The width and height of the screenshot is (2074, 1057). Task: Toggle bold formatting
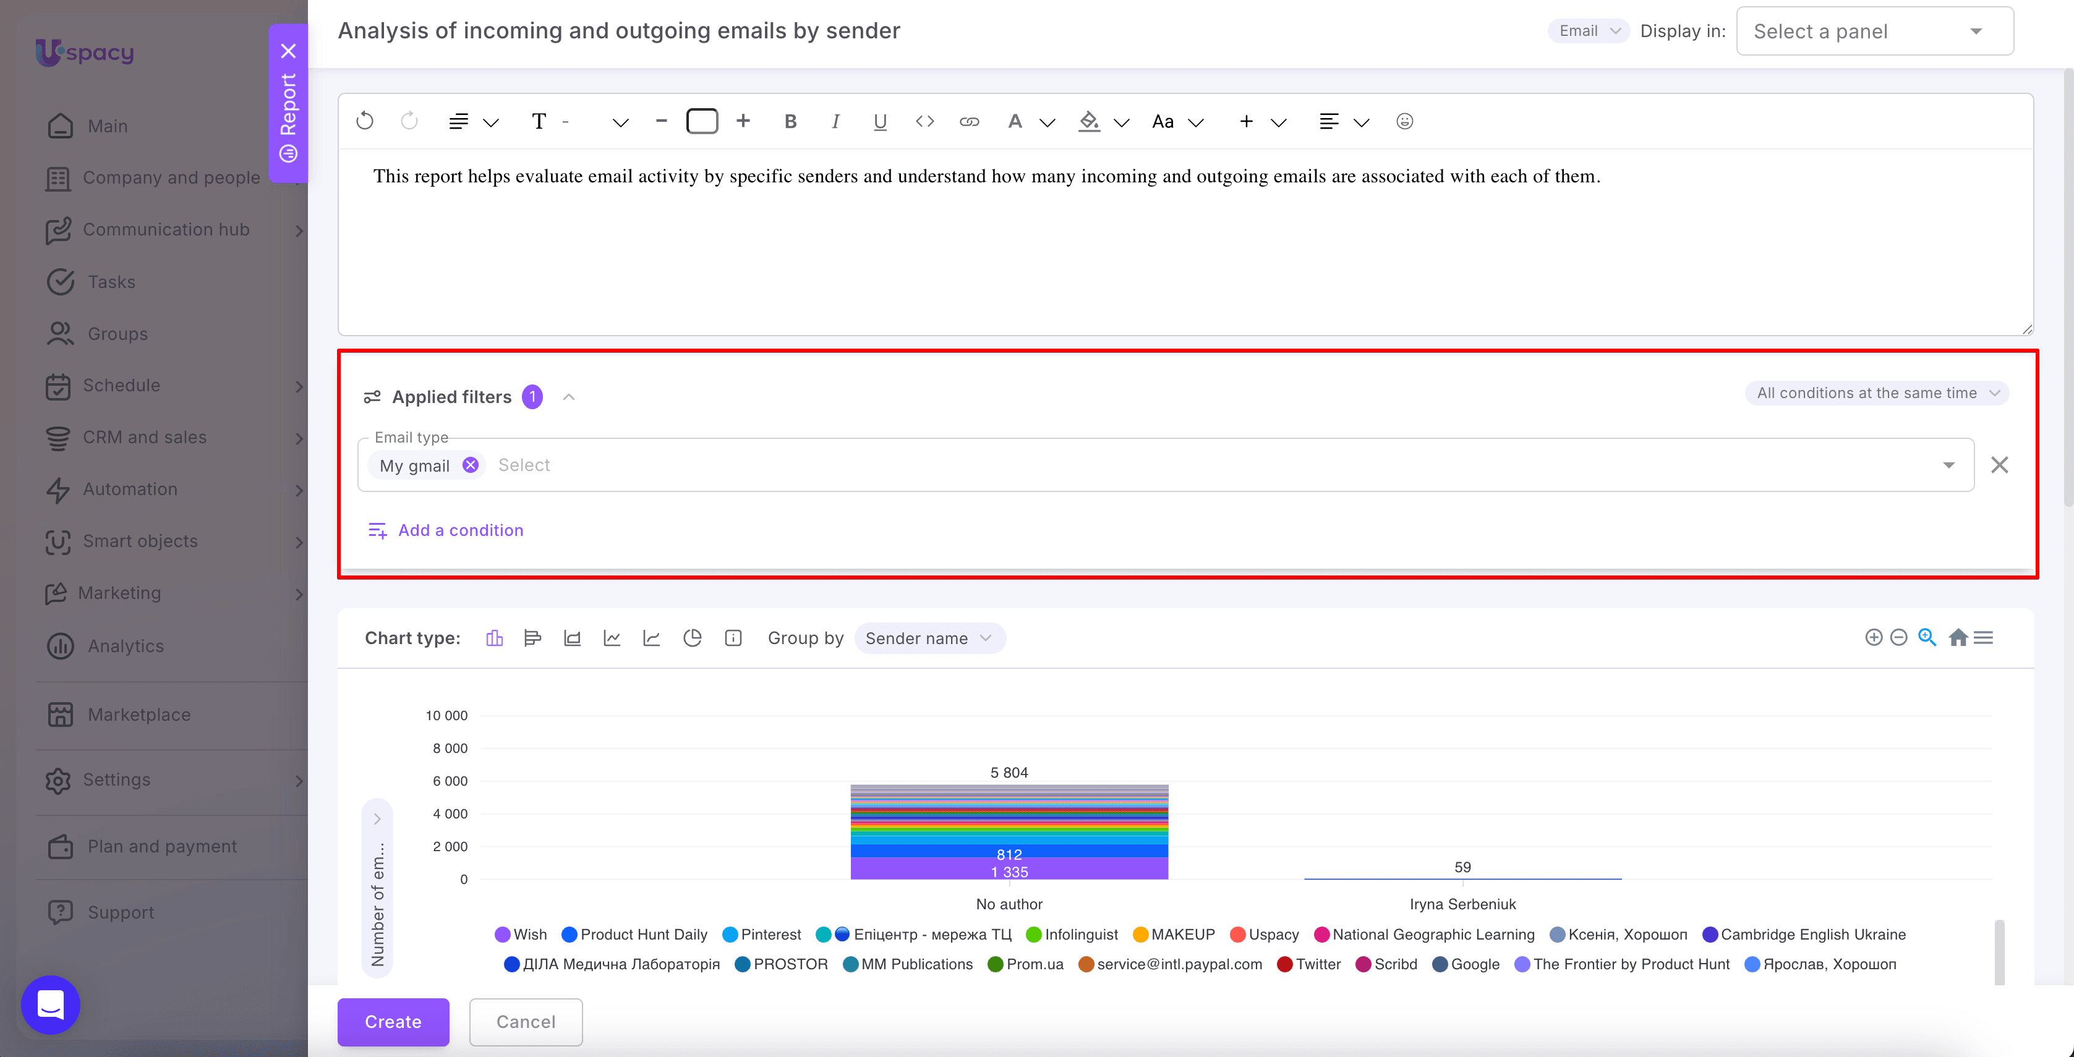pyautogui.click(x=791, y=122)
